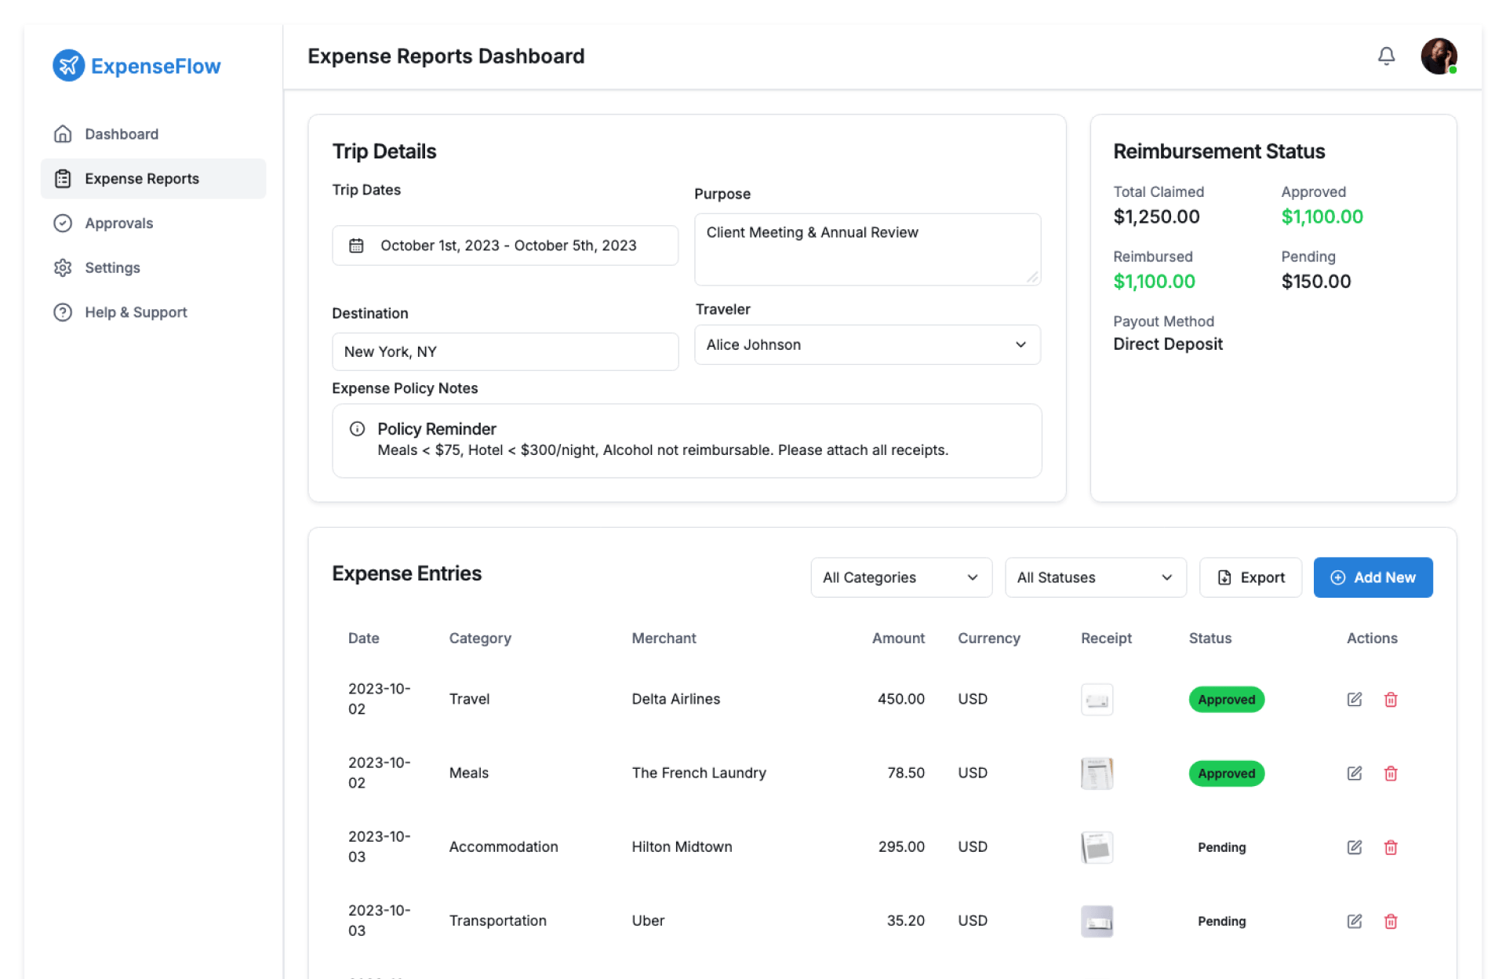Delete the Delta Airlines expense entry
The width and height of the screenshot is (1506, 979).
(x=1390, y=699)
